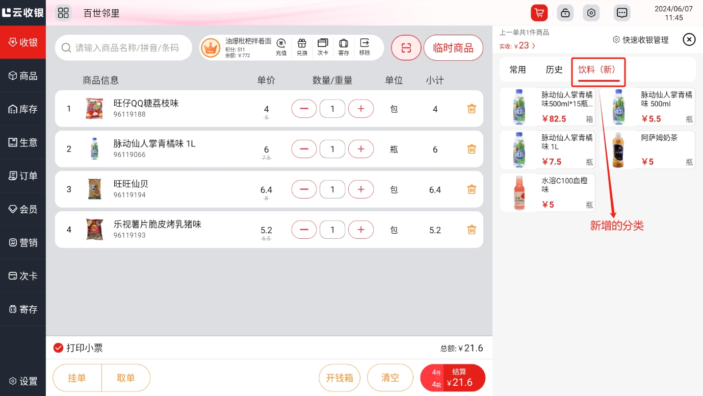
Task: Click the 临时商品 button
Action: [x=453, y=48]
